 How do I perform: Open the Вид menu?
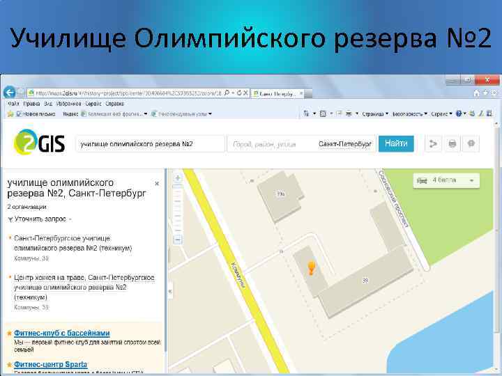click(48, 104)
